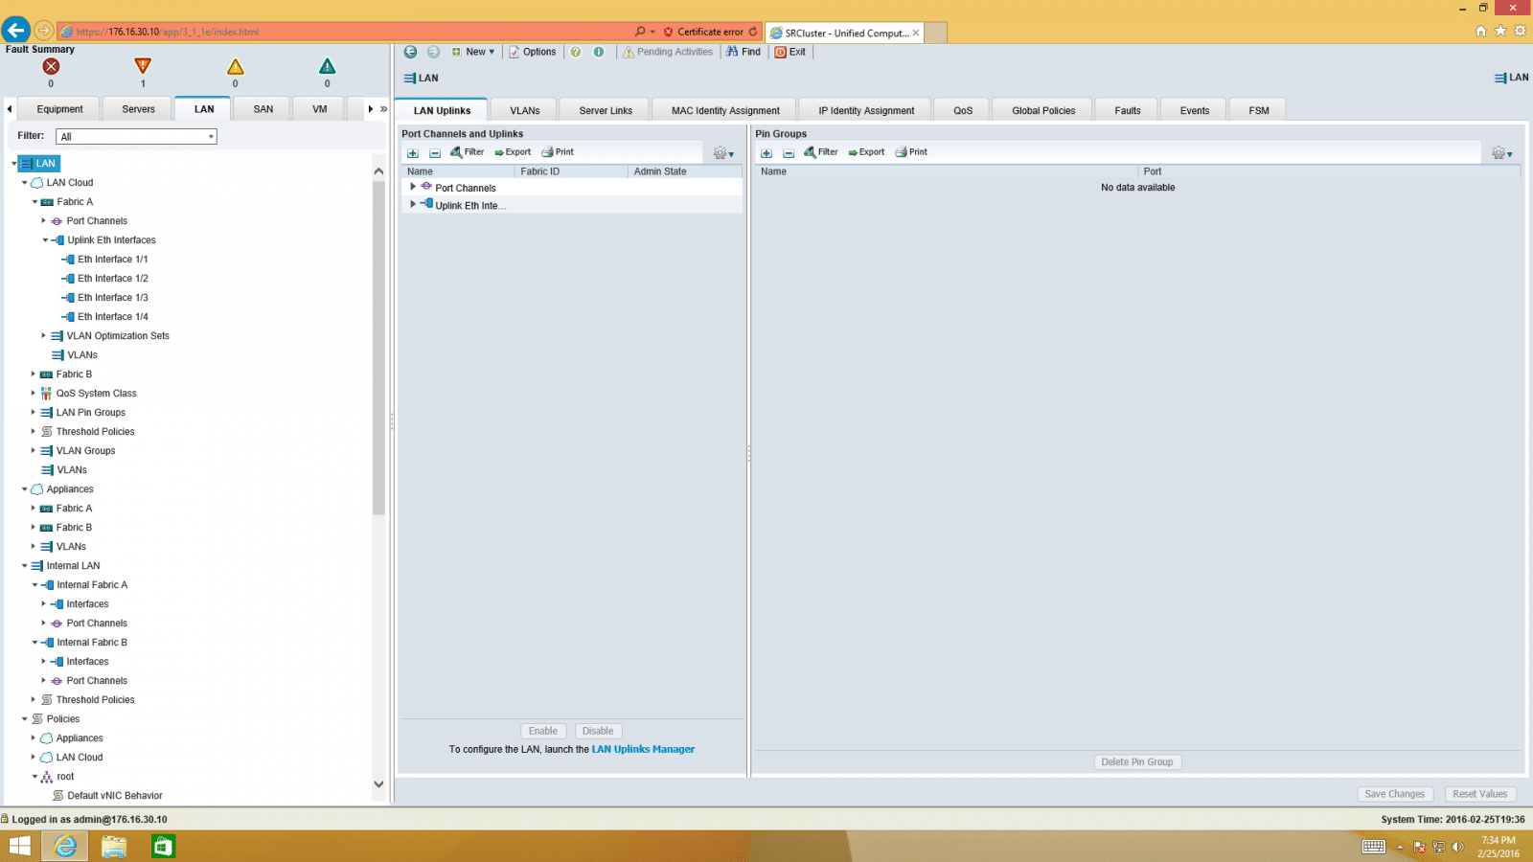This screenshot has width=1533, height=862.
Task: Open the QoS tab
Action: (963, 110)
